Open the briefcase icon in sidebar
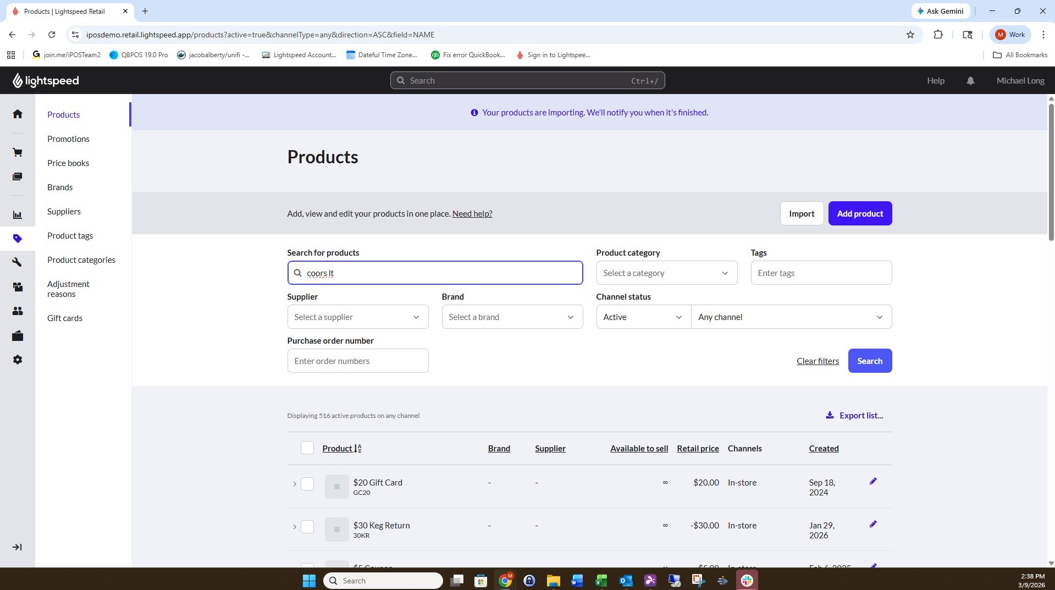This screenshot has height=590, width=1055. click(18, 336)
